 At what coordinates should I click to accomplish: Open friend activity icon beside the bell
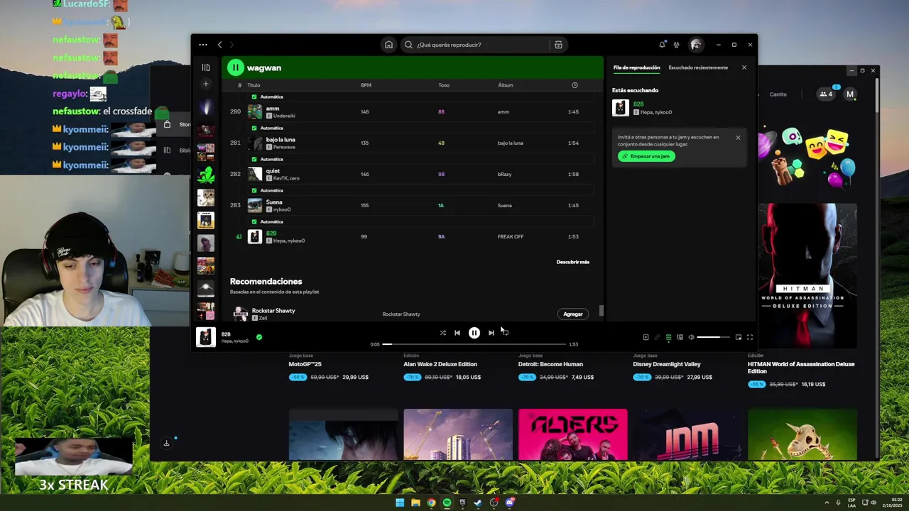click(x=676, y=45)
